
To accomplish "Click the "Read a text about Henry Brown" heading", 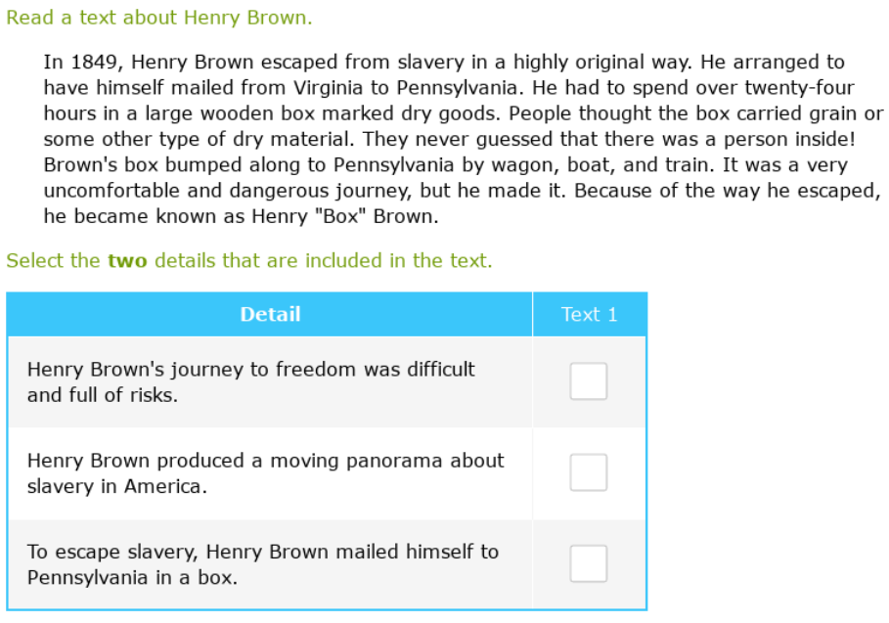I will [x=159, y=18].
